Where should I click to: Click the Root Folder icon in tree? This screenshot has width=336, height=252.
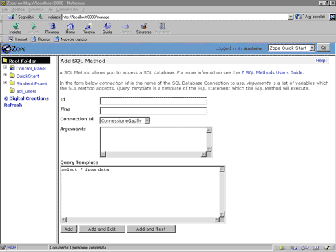tap(5, 61)
